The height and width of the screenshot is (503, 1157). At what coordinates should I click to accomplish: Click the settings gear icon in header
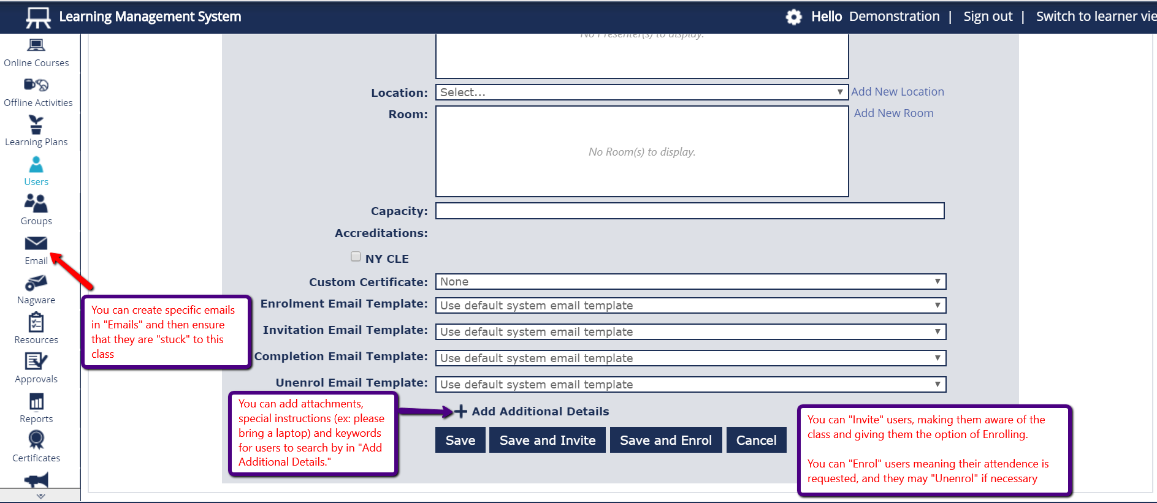pos(793,17)
